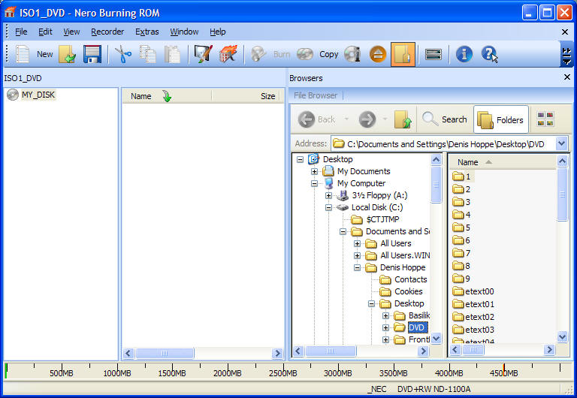Screen dimensions: 577x398
Task: Collapse Denis Hoppe folder node
Action: [357, 268]
